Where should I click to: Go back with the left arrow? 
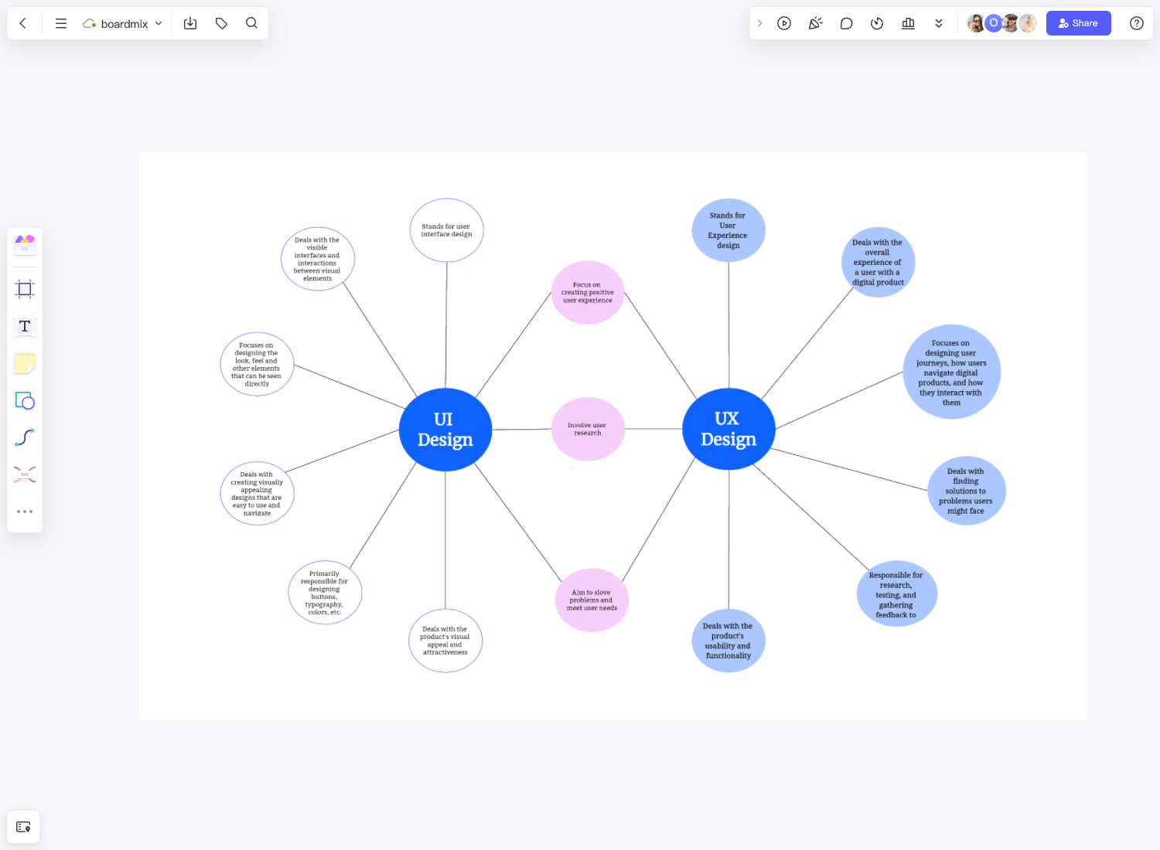coord(23,23)
